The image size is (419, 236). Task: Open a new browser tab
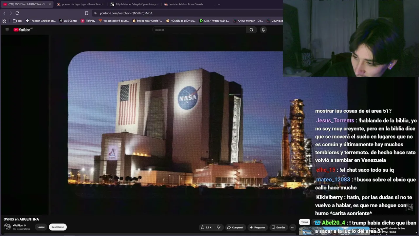[219, 4]
